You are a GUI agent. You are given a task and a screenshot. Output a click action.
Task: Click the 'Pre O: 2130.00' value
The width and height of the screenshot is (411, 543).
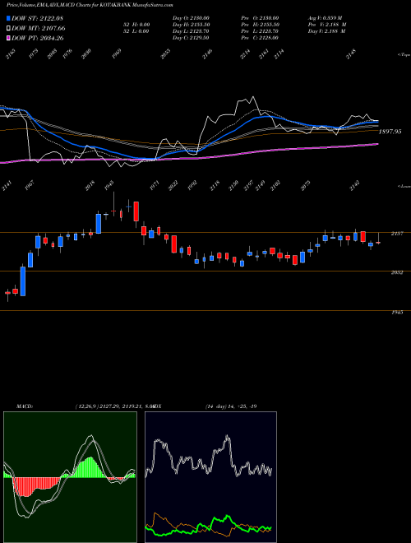[260, 18]
